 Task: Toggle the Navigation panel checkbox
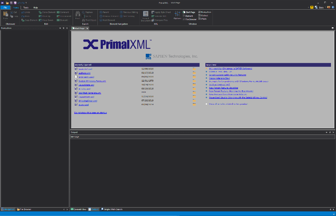pyautogui.click(x=200, y=12)
